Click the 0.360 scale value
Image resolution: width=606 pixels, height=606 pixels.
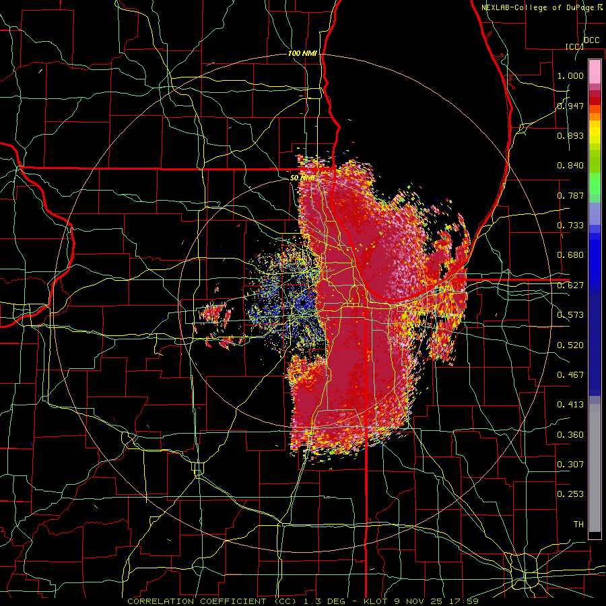570,435
